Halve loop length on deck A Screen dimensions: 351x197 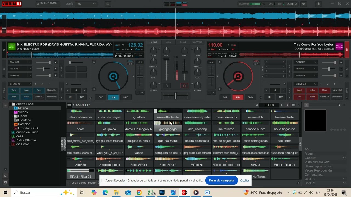[x=67, y=90]
